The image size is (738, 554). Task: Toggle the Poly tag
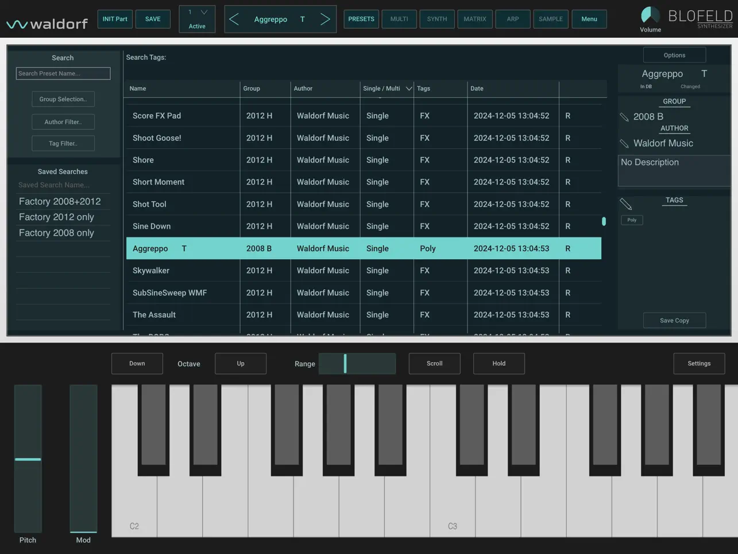[x=631, y=220]
